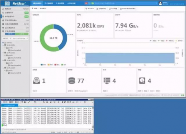Screen dimensions: 186x134
Task: Select the active session tab in terminal window
Action: point(10,105)
